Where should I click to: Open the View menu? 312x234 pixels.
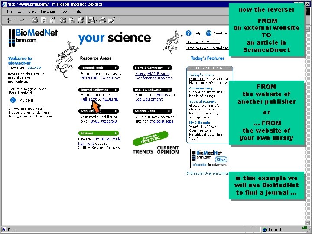pyautogui.click(x=32, y=12)
